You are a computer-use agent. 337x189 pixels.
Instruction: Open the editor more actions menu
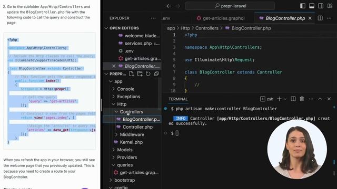pyautogui.click(x=329, y=18)
